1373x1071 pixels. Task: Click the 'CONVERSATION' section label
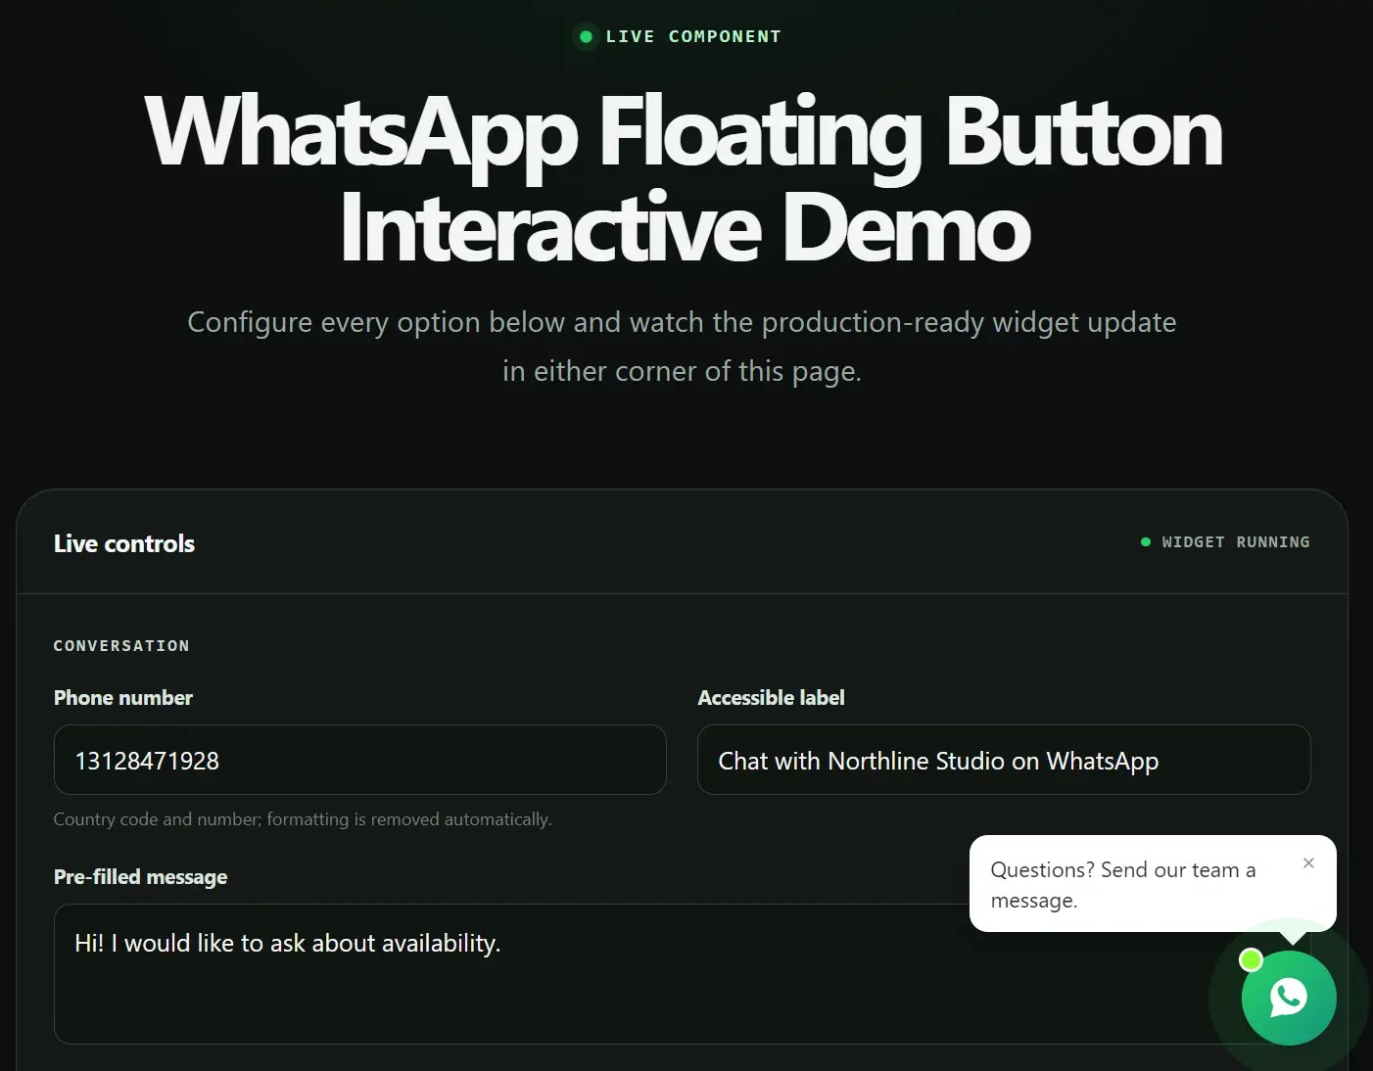coord(121,646)
